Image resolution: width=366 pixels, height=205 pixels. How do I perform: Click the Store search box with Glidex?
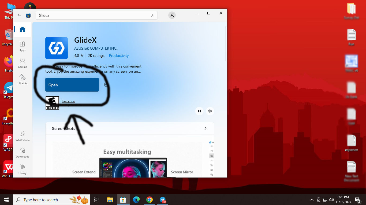click(x=94, y=15)
